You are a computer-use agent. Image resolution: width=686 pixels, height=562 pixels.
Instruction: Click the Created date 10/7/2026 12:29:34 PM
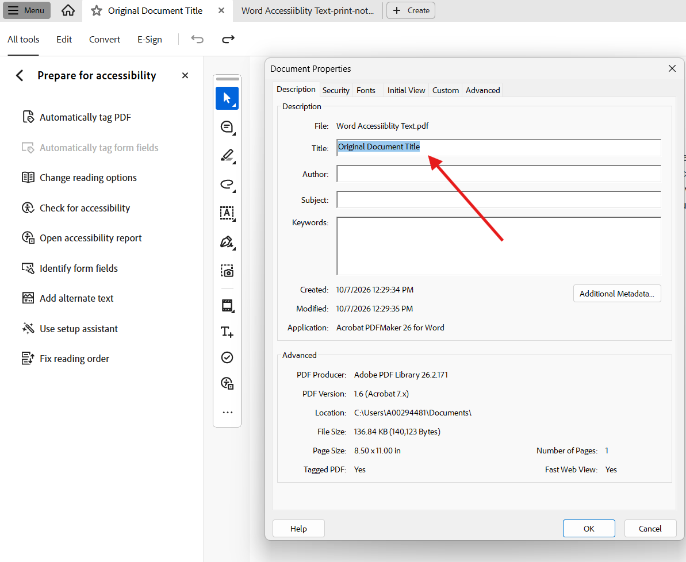coord(374,290)
